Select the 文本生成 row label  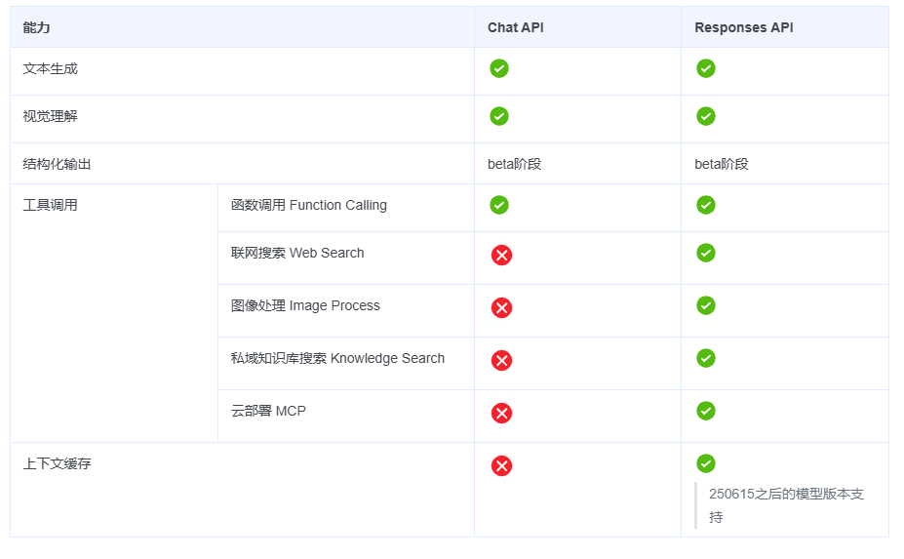pos(50,68)
